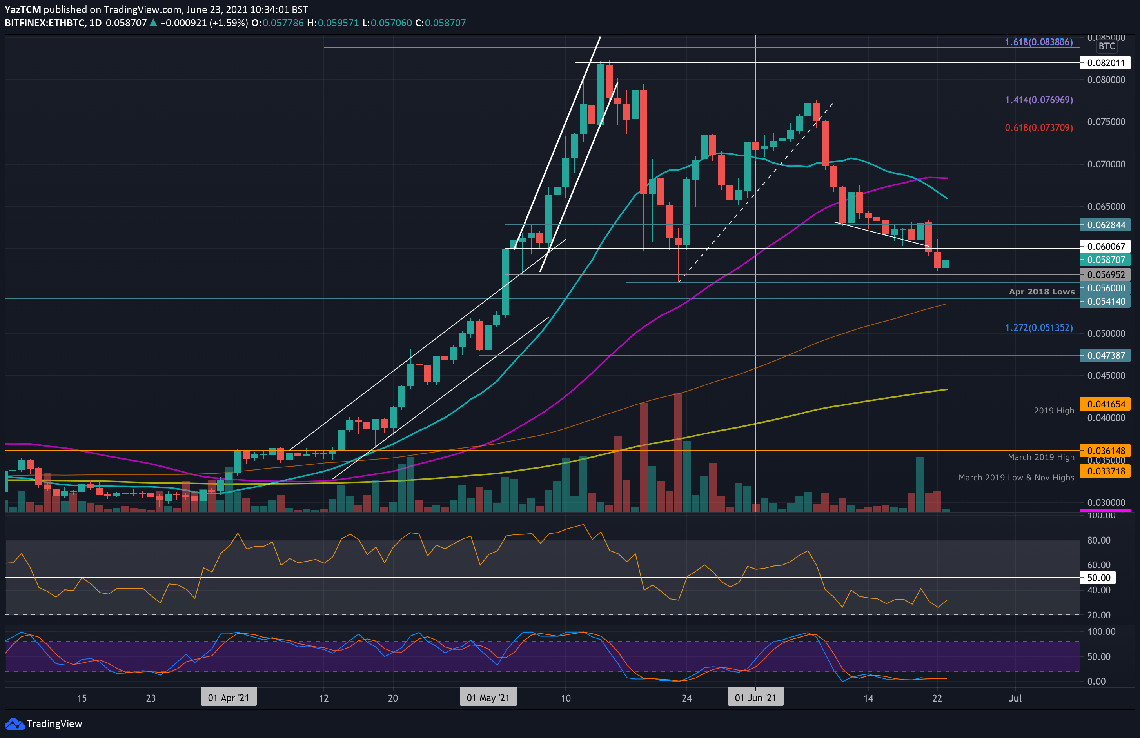This screenshot has width=1140, height=738.
Task: Click the TradingView wordmark at bottom left
Action: pyautogui.click(x=54, y=723)
